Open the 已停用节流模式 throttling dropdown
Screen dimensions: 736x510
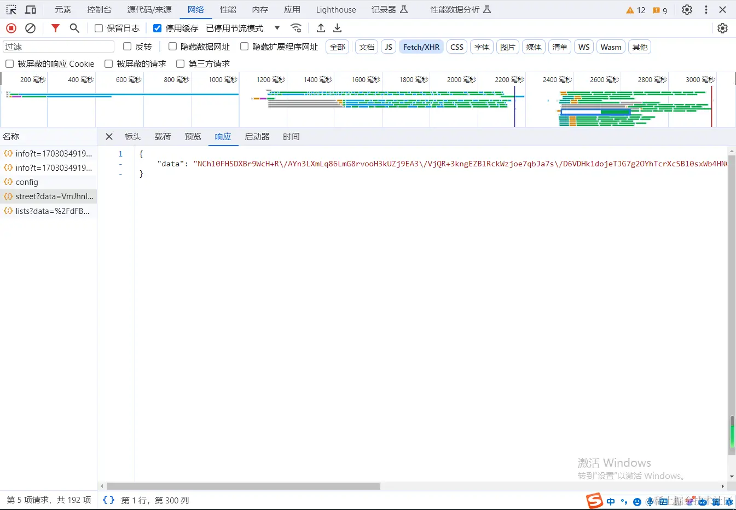[243, 28]
